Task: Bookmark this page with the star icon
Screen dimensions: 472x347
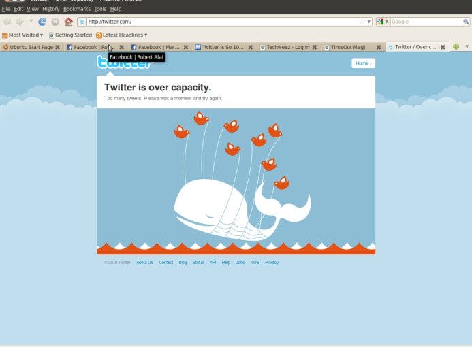Action: 362,22
